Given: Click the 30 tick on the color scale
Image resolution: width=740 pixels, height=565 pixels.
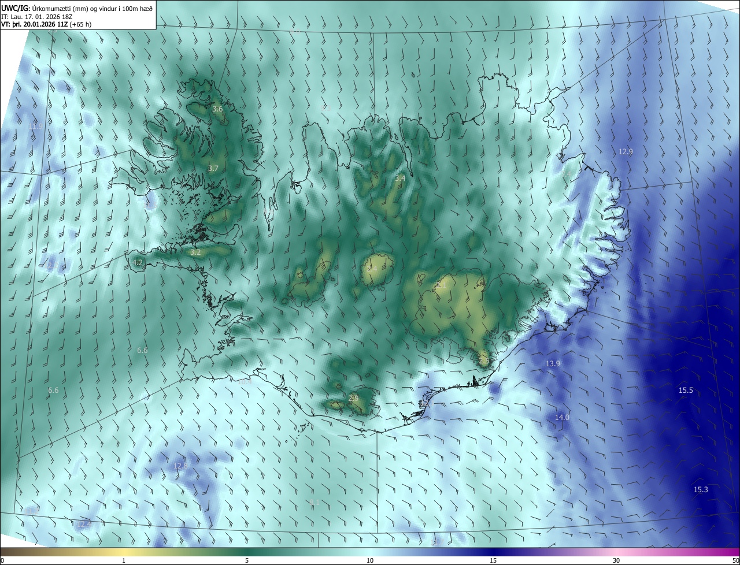Looking at the screenshot, I should [x=616, y=561].
